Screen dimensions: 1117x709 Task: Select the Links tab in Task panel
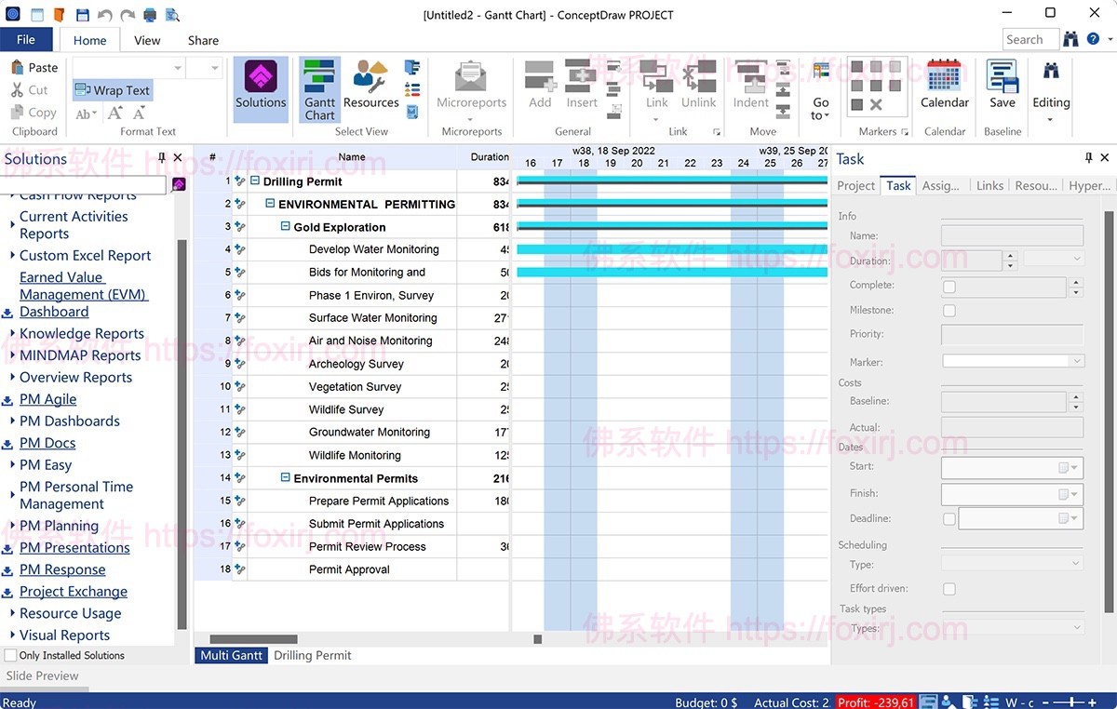pyautogui.click(x=989, y=185)
